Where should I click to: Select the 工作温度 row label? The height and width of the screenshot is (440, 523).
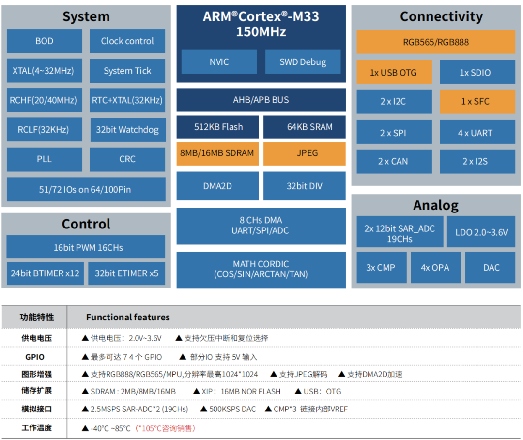37,428
